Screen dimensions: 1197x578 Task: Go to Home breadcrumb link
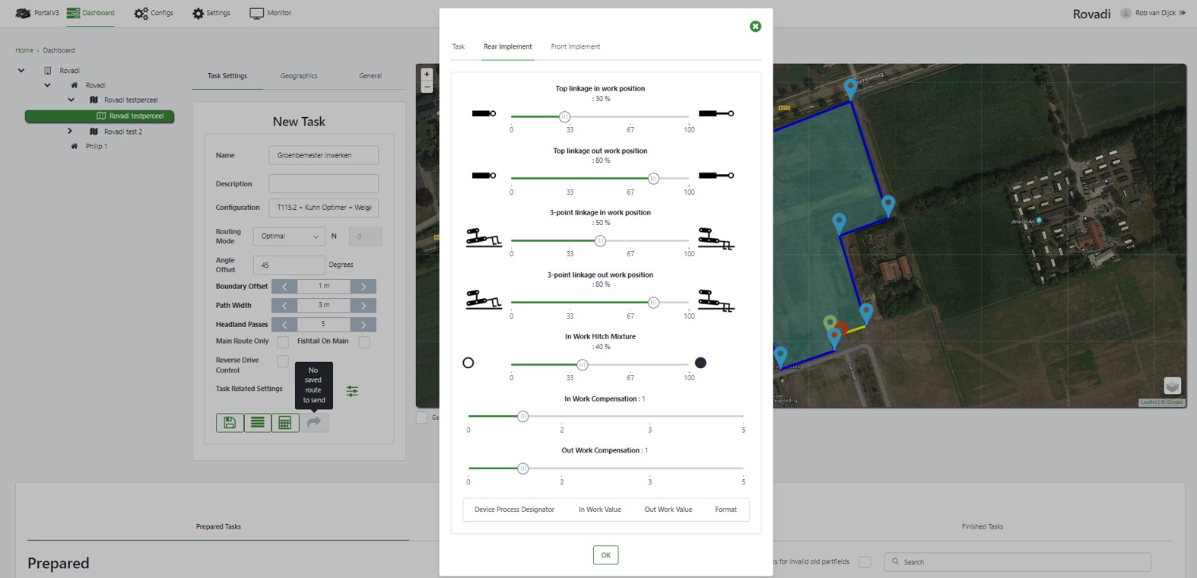click(x=24, y=50)
